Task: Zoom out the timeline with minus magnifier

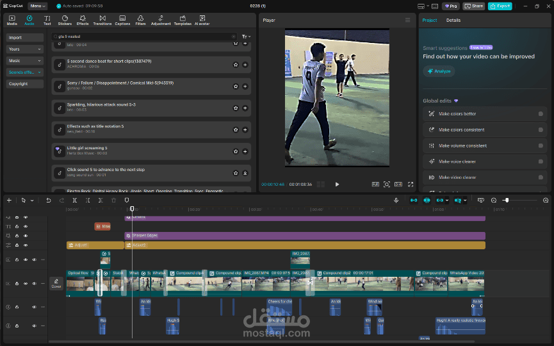Action: click(x=494, y=201)
